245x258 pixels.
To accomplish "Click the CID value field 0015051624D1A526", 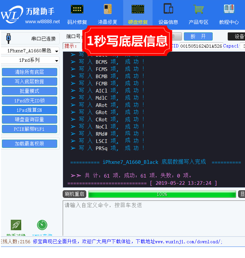I will [x=201, y=46].
